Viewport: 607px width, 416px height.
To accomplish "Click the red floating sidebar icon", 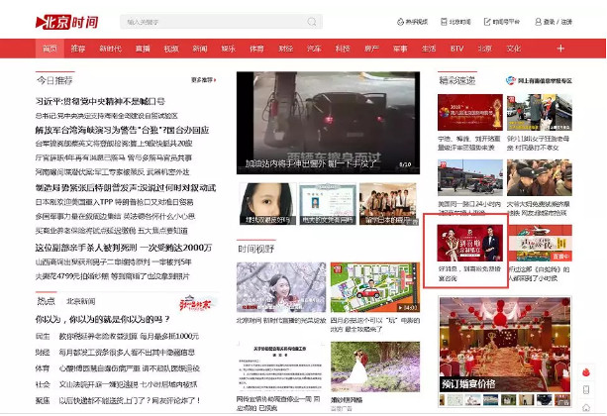I will pos(585,371).
